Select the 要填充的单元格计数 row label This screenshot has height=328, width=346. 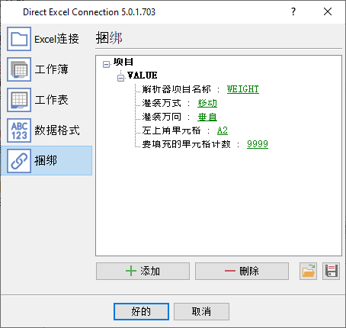[x=186, y=144]
